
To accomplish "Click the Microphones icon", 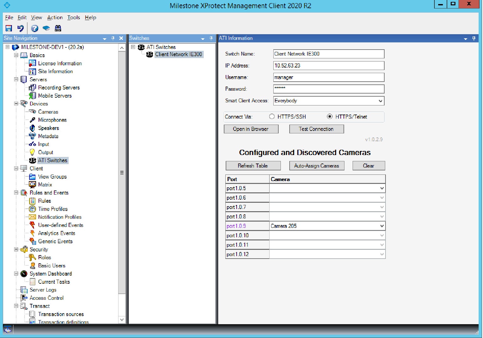I will [32, 120].
